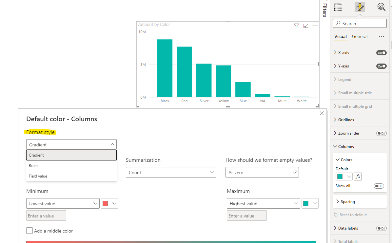Switch to the Visual tab

tap(341, 36)
